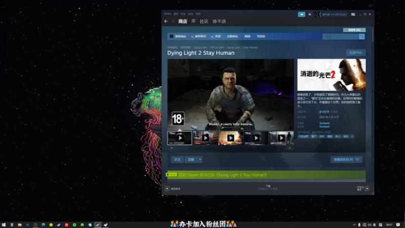The width and height of the screenshot is (405, 228).
Task: Play the second trailer thumbnail
Action: [x=206, y=138]
